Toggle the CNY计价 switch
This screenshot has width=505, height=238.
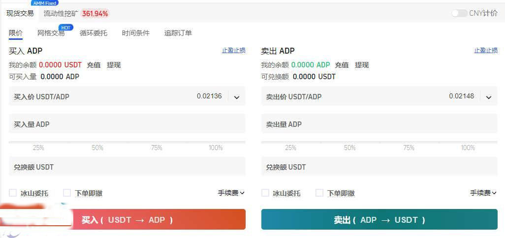pos(459,13)
